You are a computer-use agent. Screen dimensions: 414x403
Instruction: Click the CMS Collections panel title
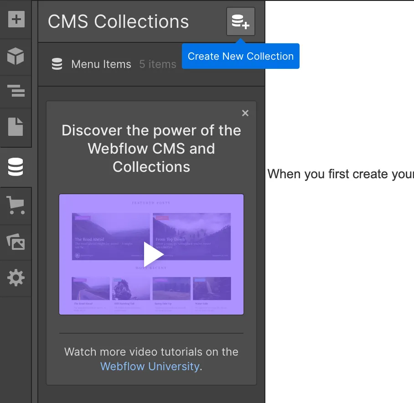coord(118,21)
